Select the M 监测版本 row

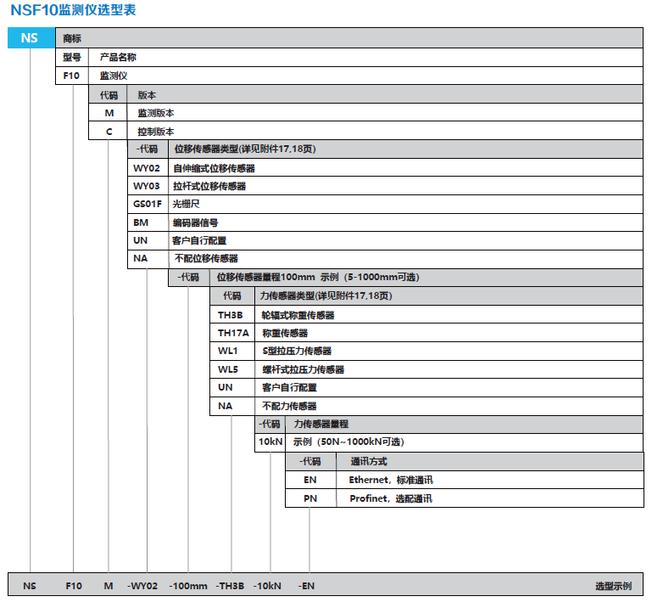point(156,113)
